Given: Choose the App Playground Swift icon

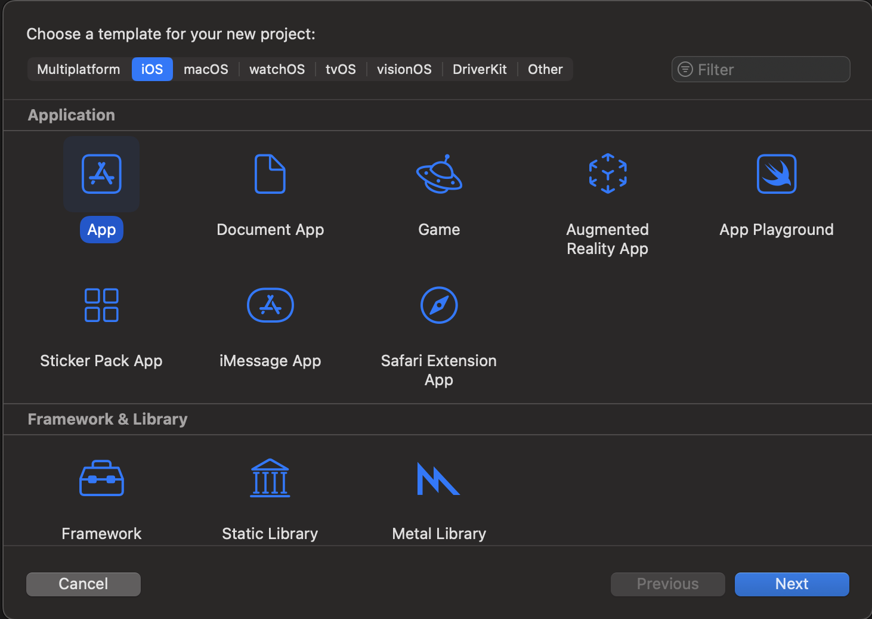Looking at the screenshot, I should 776,174.
